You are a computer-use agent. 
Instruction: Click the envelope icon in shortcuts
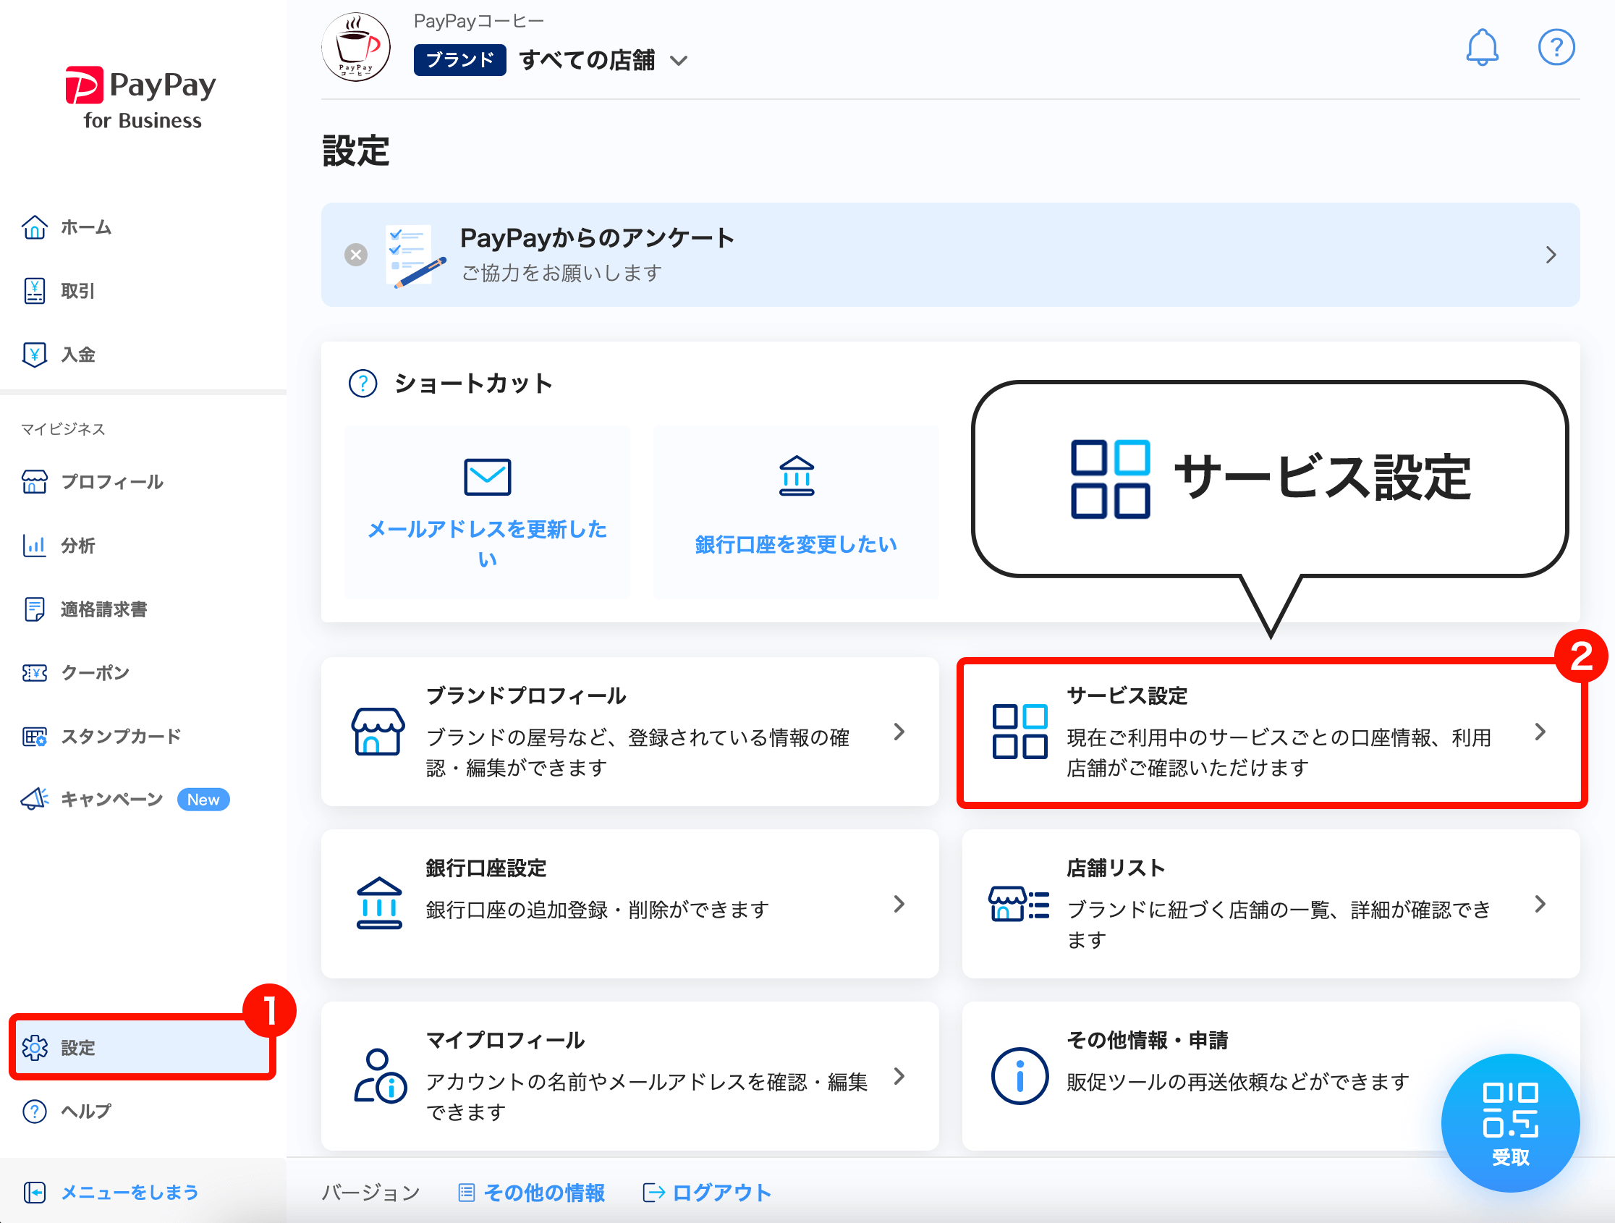click(487, 477)
